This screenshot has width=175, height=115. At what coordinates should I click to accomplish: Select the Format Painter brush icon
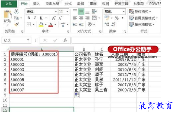tap(17, 24)
